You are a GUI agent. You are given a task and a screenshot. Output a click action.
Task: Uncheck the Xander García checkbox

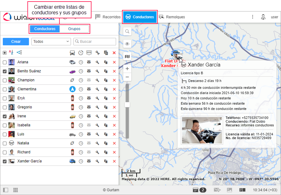[x=5, y=161]
